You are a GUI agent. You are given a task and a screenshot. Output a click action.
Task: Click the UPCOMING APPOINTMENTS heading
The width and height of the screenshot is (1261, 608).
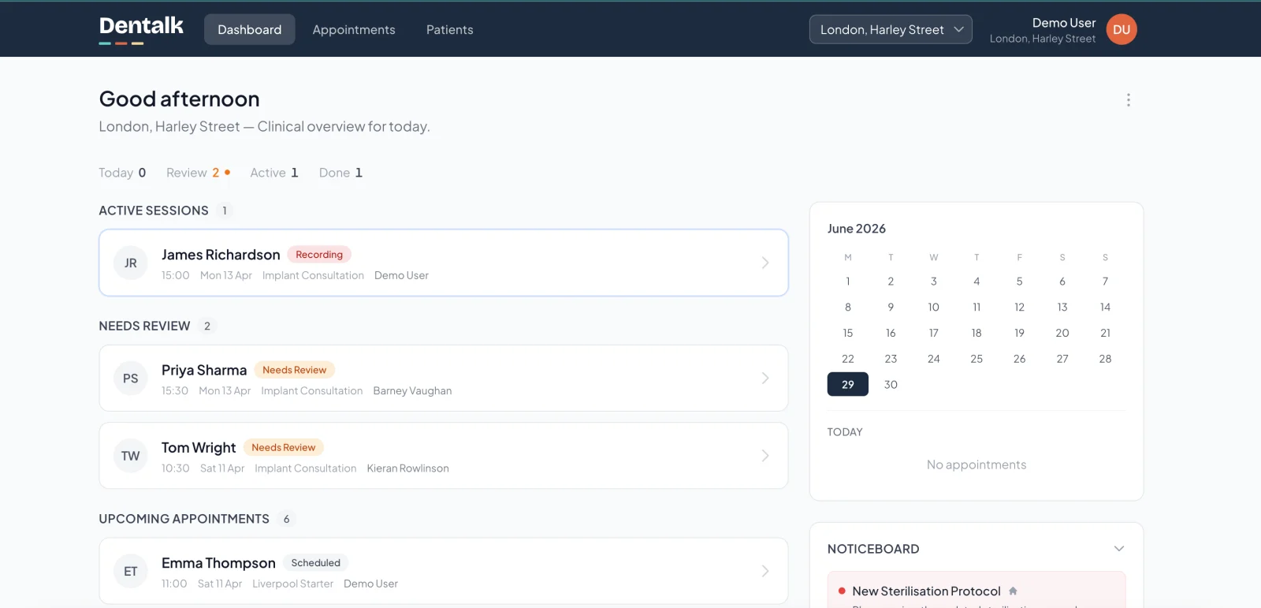pos(184,519)
